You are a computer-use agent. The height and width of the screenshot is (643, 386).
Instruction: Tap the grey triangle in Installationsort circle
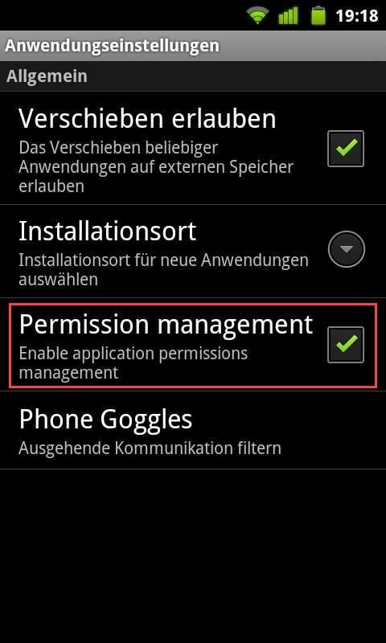tap(347, 249)
